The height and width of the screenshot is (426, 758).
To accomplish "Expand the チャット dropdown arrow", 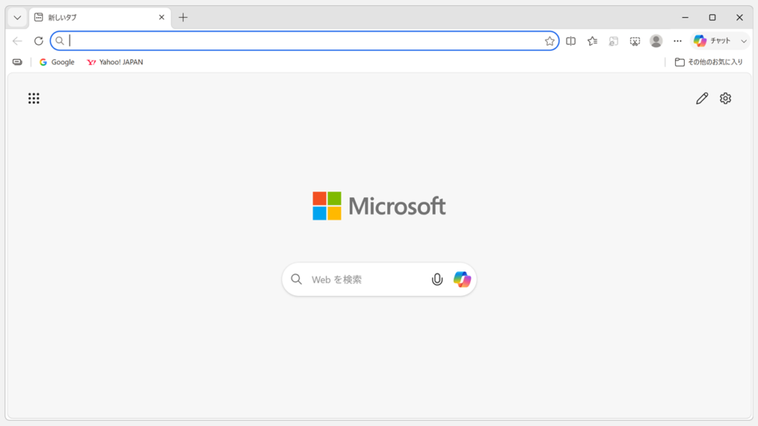I will click(743, 41).
